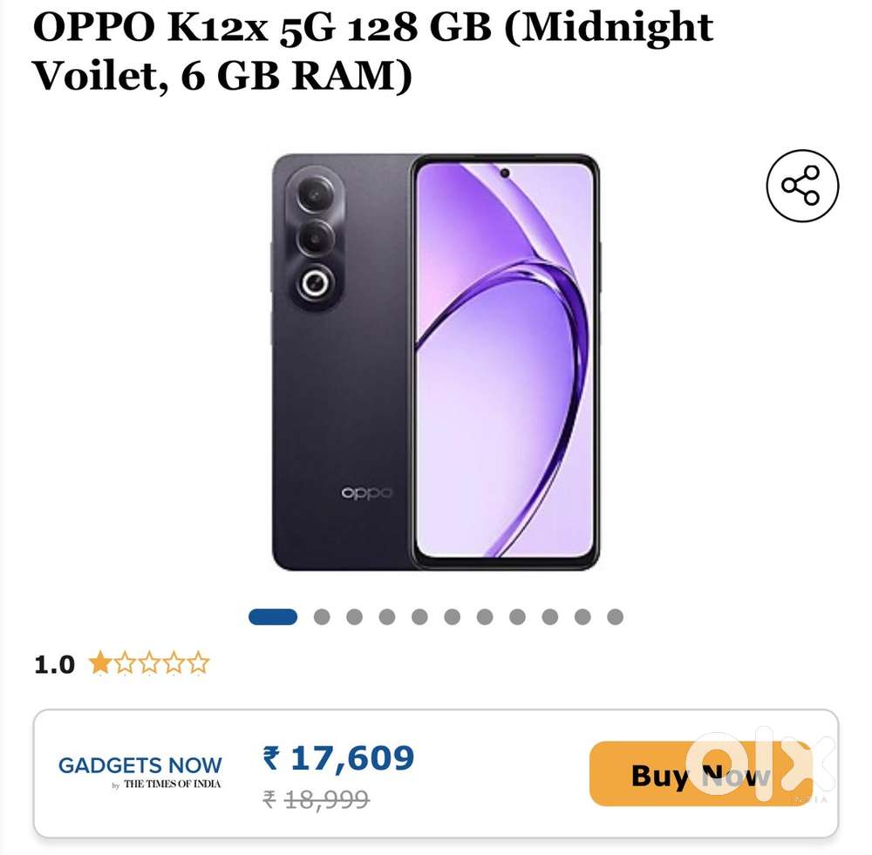This screenshot has width=872, height=855.
Task: Open the tenth carousel dot
Action: click(x=582, y=617)
